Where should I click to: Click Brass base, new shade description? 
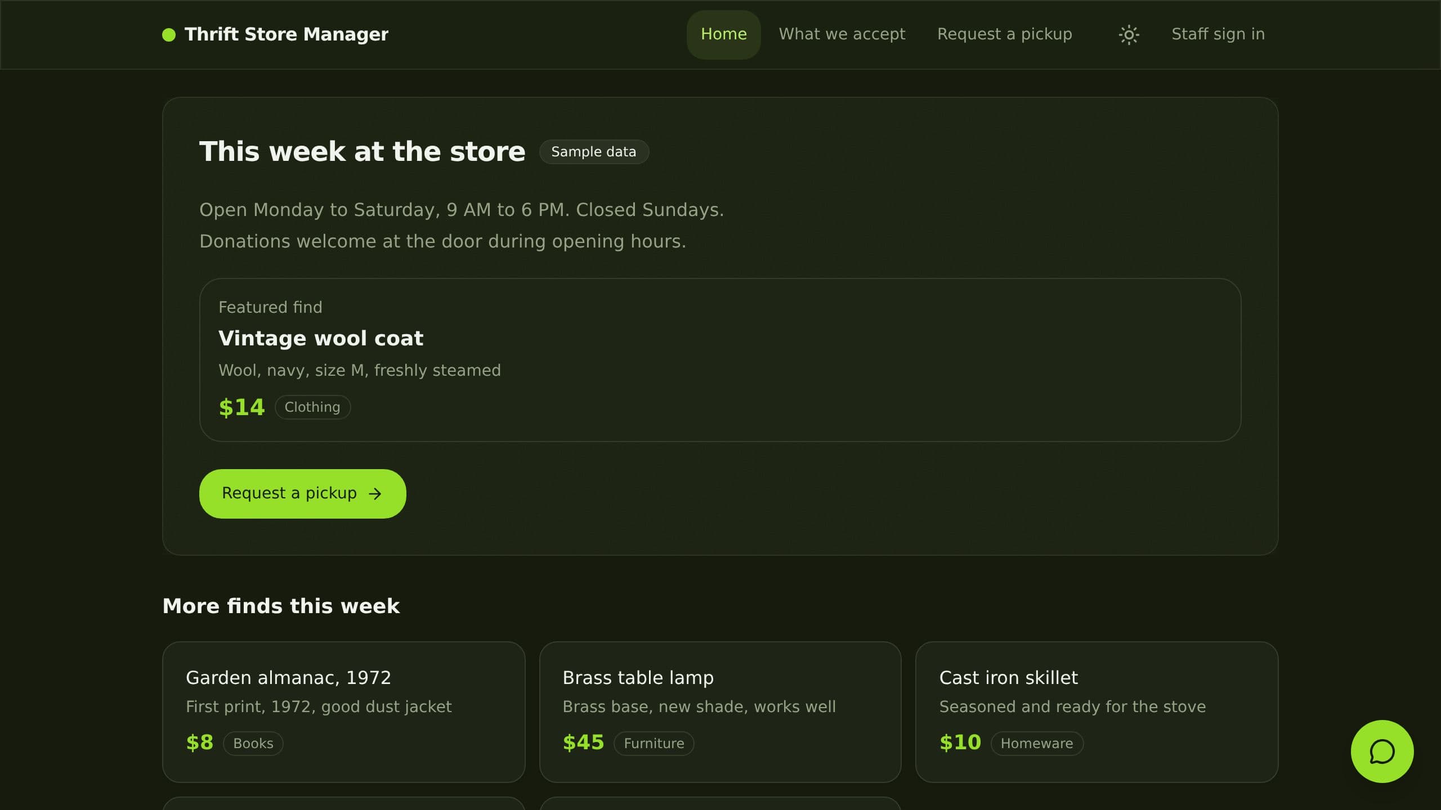tap(699, 706)
